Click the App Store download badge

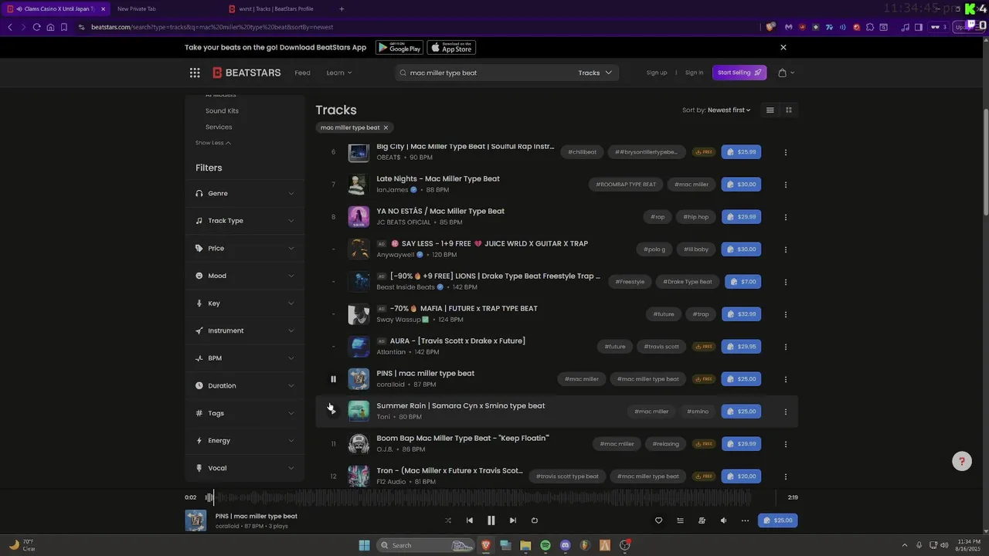(x=451, y=47)
